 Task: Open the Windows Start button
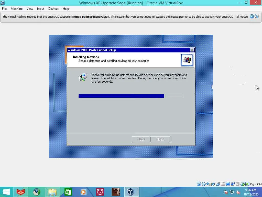(x=6, y=192)
